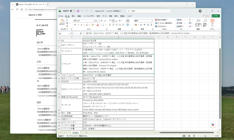234x140 pixels.
Task: Toggle the AutoSave switch
Action: coord(73,11)
